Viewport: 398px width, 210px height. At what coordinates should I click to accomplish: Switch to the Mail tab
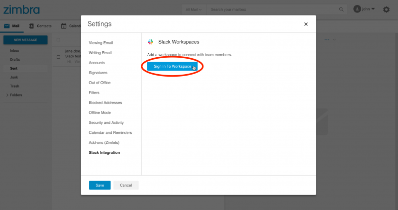(x=11, y=26)
